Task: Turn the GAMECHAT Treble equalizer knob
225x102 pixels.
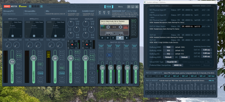Action: pos(86,24)
